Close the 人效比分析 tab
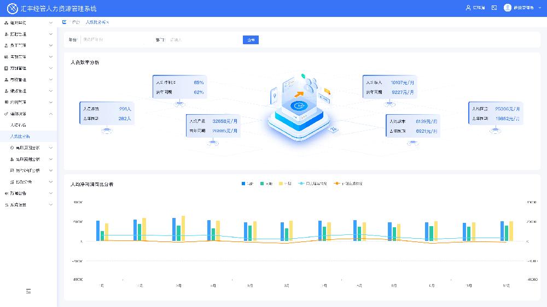Viewport: 547px width, 307px height. pyautogui.click(x=108, y=22)
